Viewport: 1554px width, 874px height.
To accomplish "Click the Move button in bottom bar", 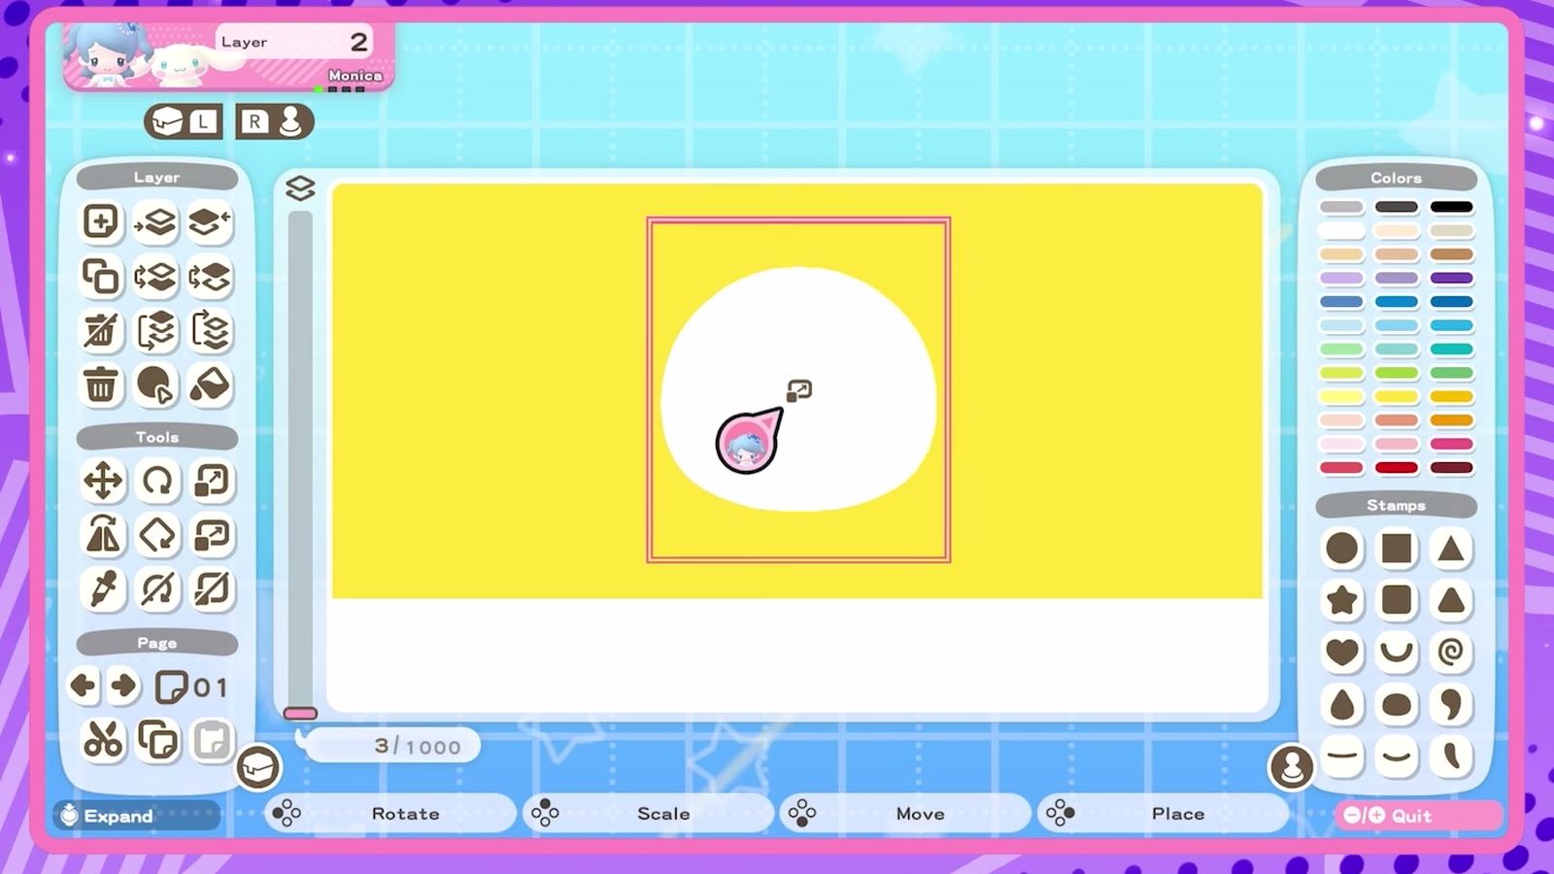I will click(904, 814).
